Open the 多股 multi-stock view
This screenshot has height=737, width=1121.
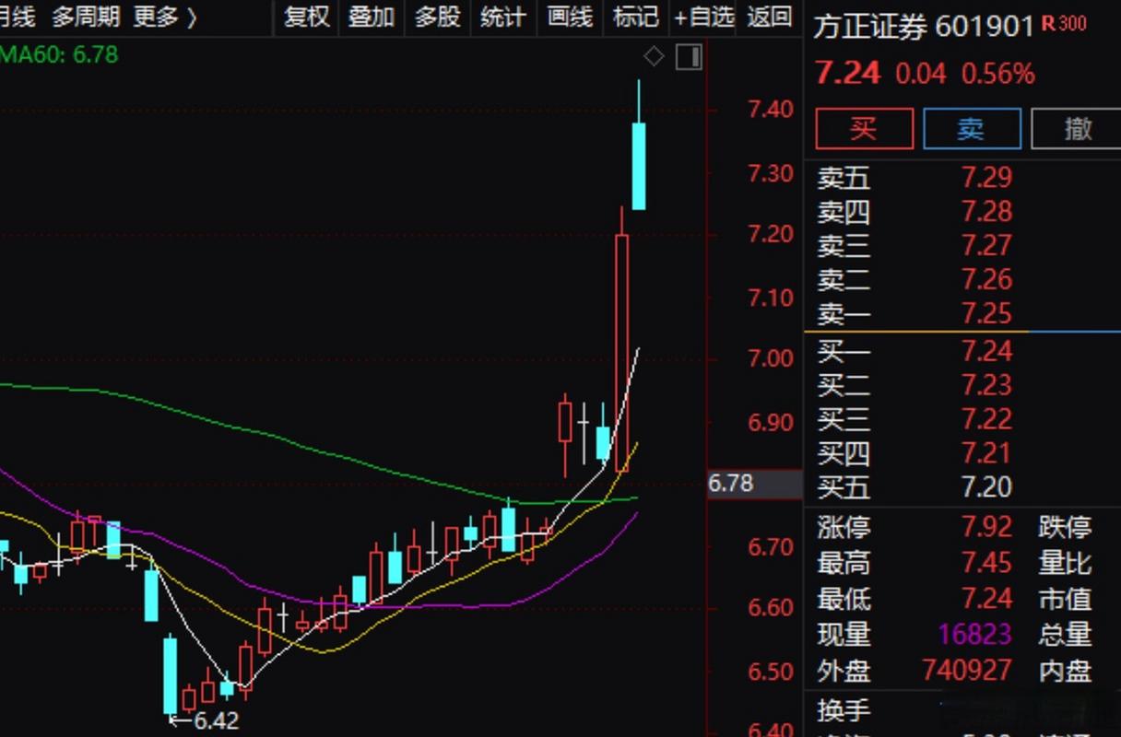pos(436,18)
